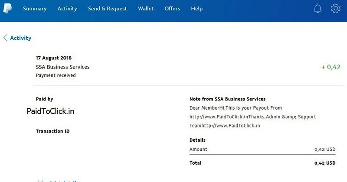
Task: Click the back chevron beside Activity
Action: tap(5, 38)
